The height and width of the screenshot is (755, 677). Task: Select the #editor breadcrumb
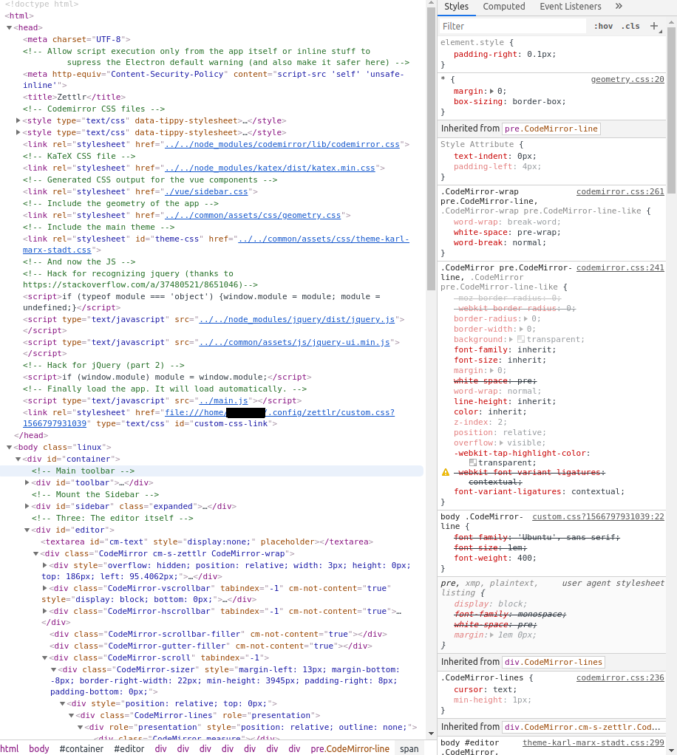tap(129, 749)
